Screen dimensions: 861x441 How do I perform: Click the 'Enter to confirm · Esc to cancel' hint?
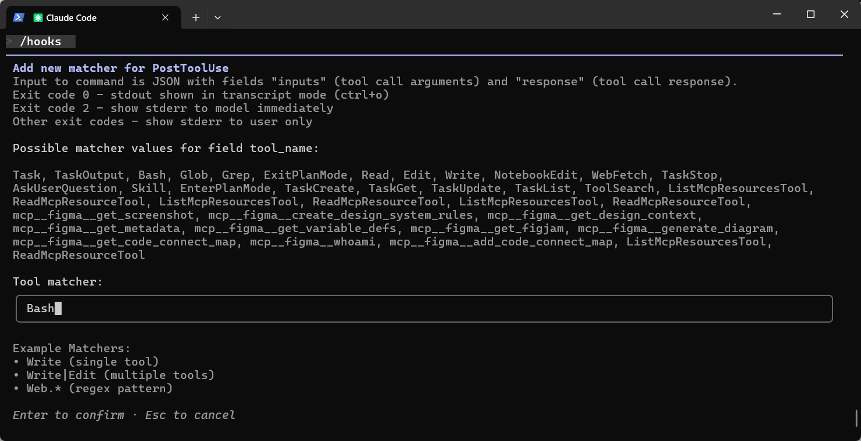click(124, 415)
